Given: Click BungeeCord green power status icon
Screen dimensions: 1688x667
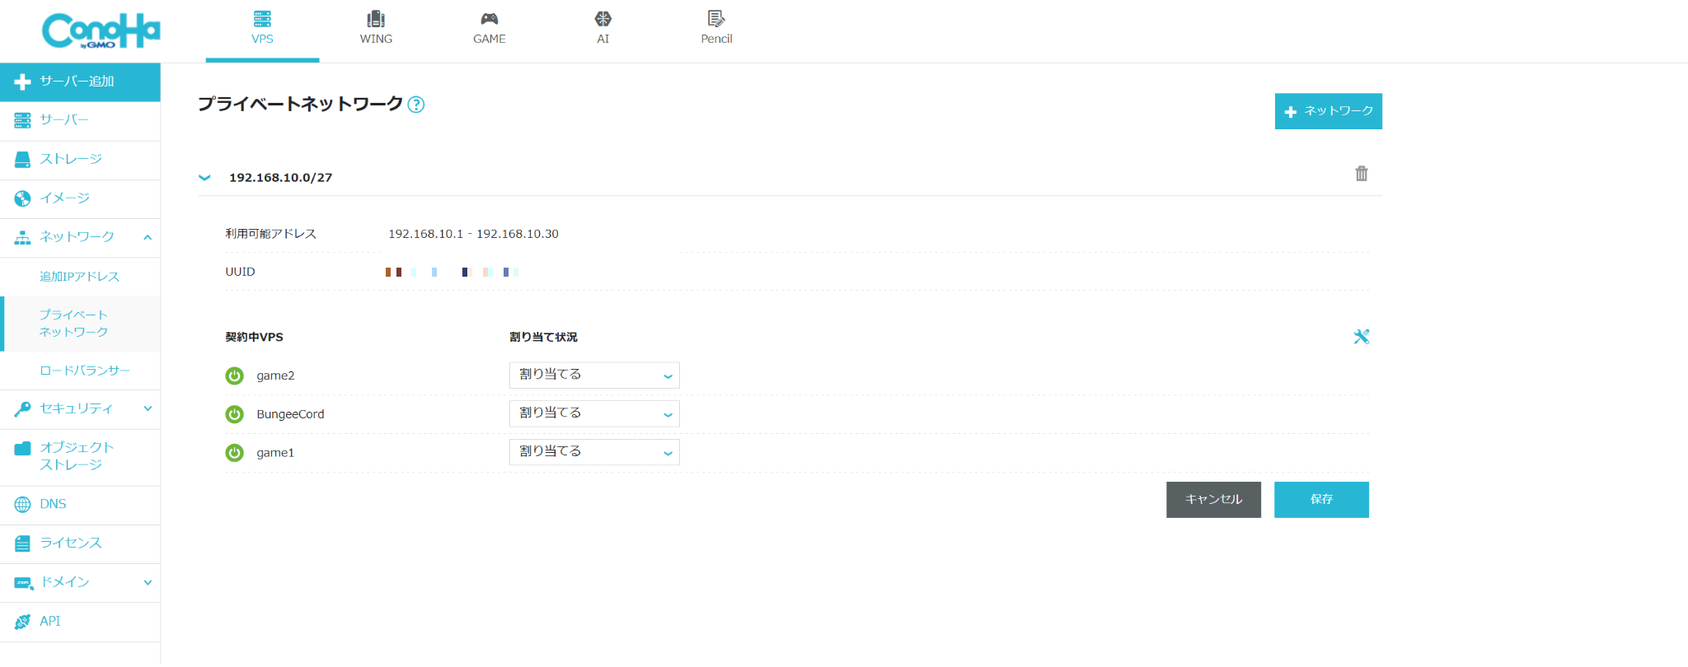Looking at the screenshot, I should 235,414.
